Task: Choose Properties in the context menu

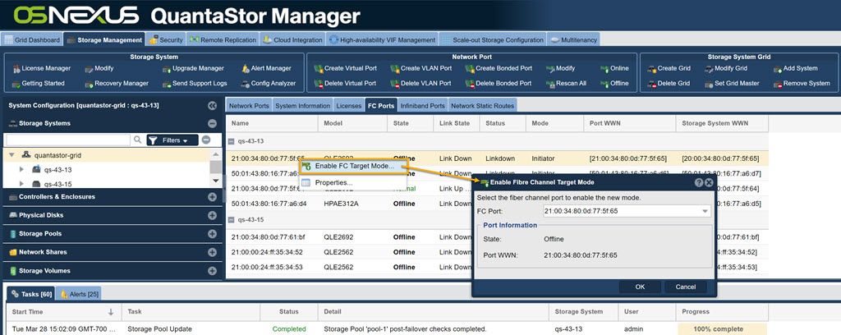Action: [353, 183]
